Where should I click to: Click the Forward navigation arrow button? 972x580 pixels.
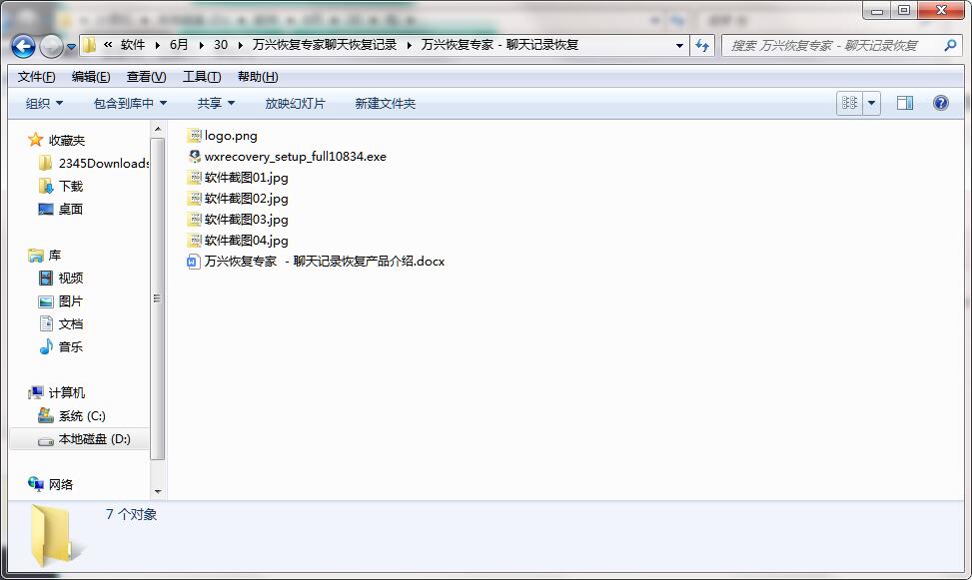[x=52, y=46]
